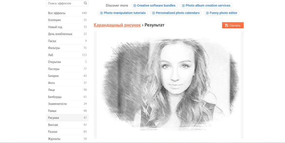285x143 pixels.
Task: Go to Новый год category
Action: [x=55, y=27]
